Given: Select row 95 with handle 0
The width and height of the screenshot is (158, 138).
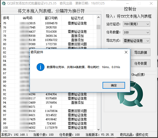Looking at the screenshot, I should [x=49, y=107].
